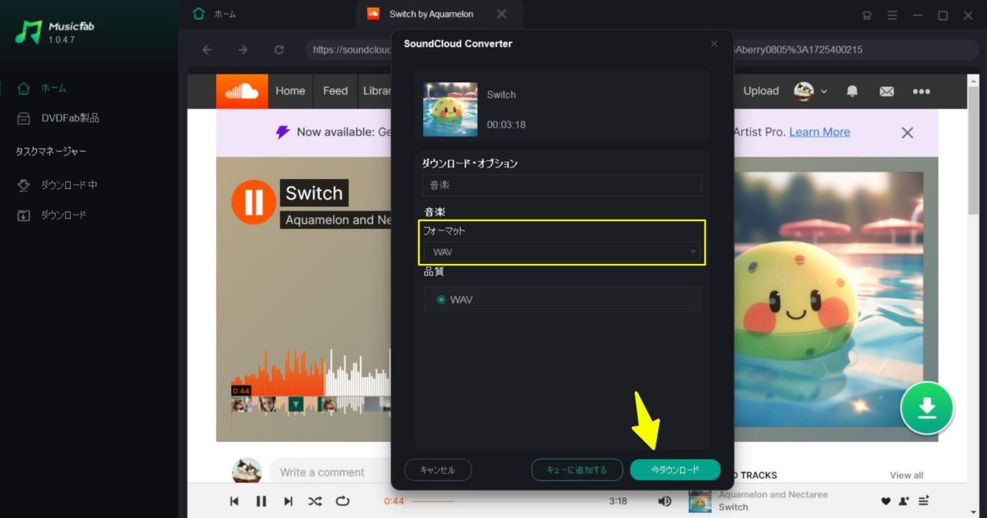Viewport: 987px width, 518px height.
Task: Skip to next track
Action: tap(288, 501)
